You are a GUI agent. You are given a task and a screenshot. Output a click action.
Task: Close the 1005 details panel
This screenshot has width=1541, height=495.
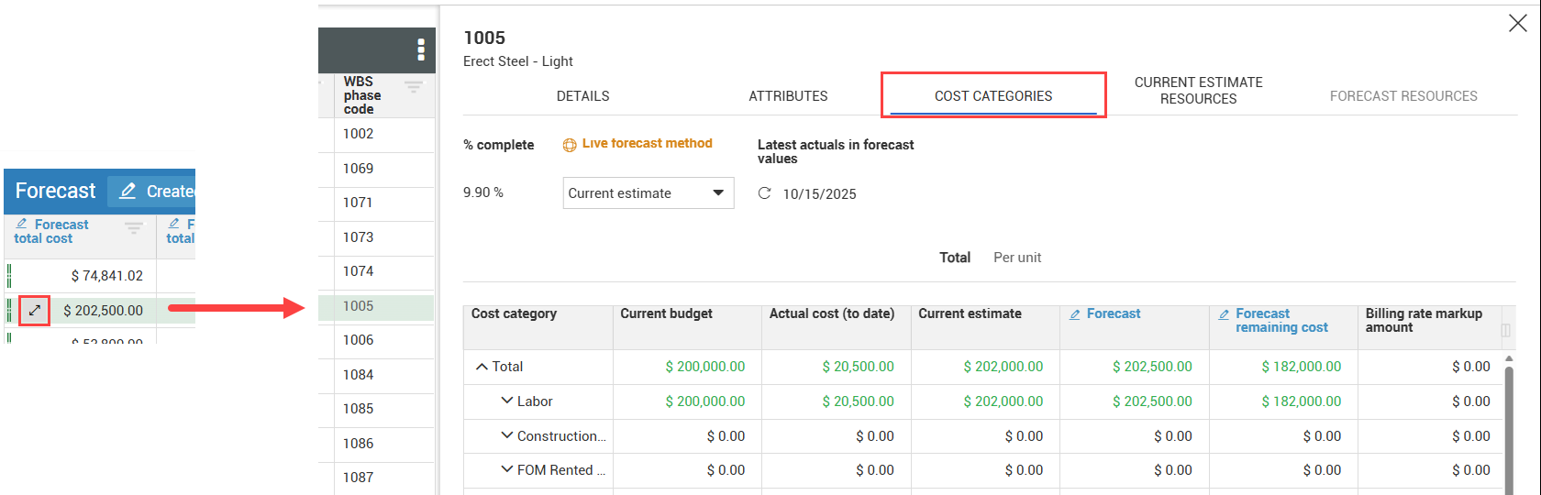tap(1517, 24)
